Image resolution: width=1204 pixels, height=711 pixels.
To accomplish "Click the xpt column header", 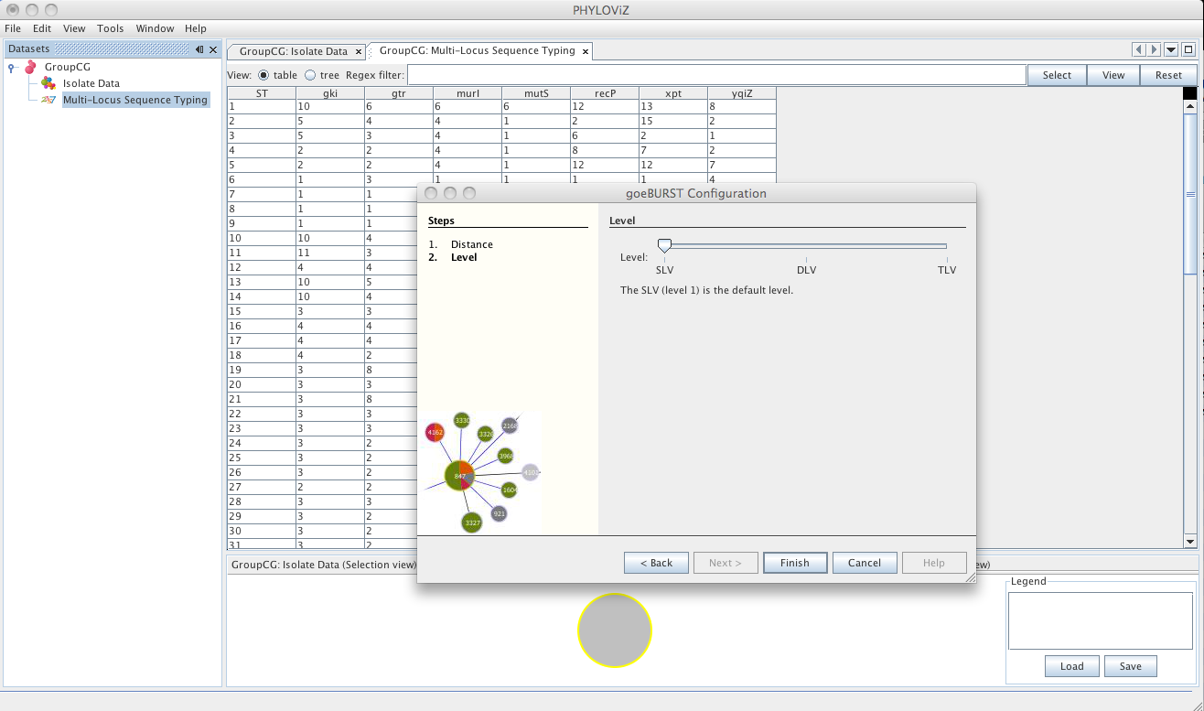I will [673, 92].
